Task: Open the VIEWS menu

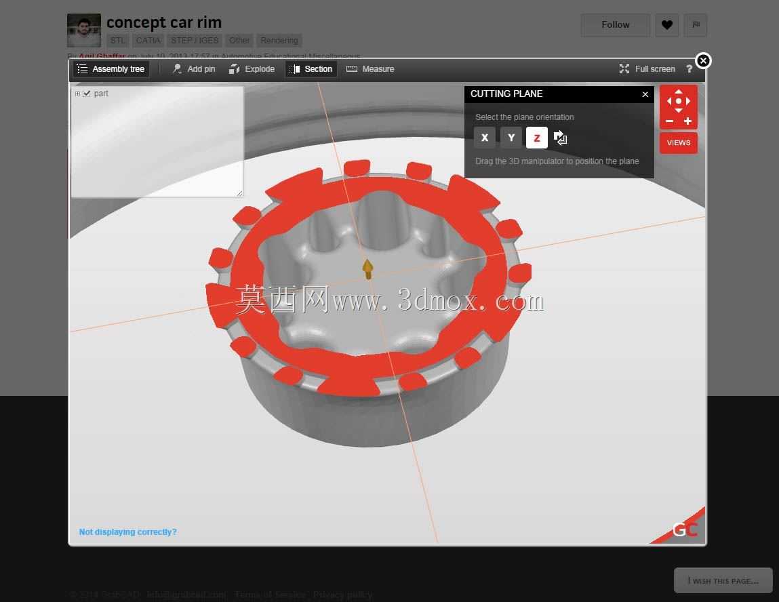Action: coord(679,143)
